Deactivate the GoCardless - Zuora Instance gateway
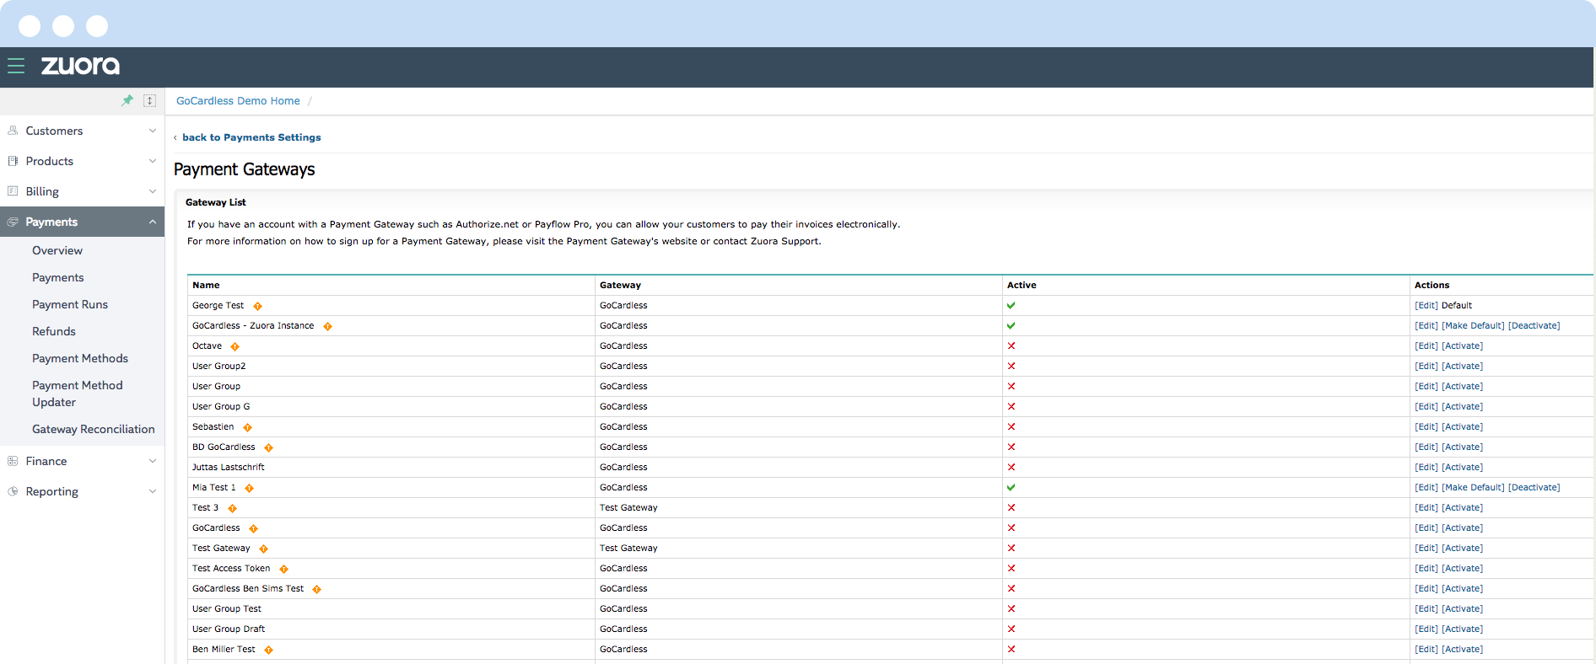 1534,326
